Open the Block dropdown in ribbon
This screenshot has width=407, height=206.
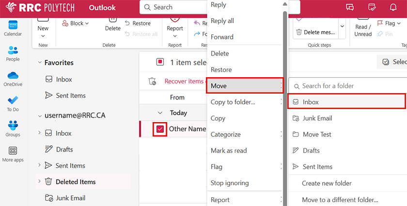76,23
